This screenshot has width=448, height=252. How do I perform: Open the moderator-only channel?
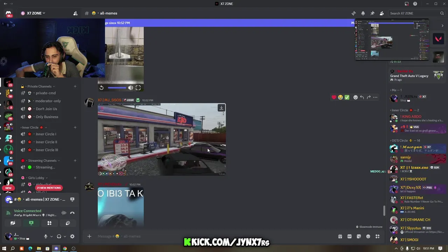(x=48, y=101)
